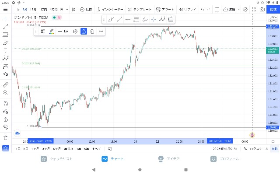Image resolution: width=280 pixels, height=175 pixels.
Task: Choose the 1分 timeframe
Action: point(17,10)
